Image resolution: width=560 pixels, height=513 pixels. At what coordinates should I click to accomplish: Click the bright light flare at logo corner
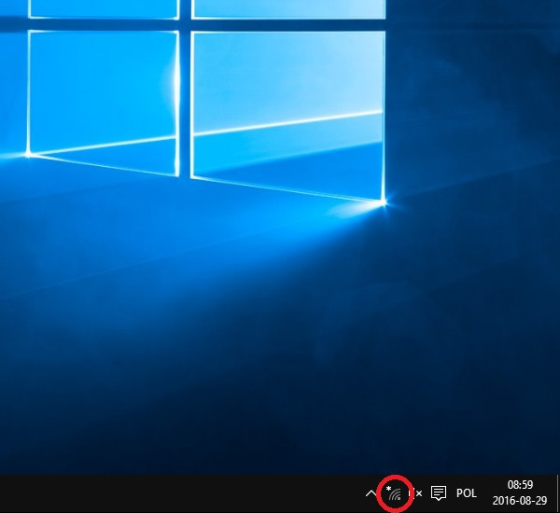383,201
